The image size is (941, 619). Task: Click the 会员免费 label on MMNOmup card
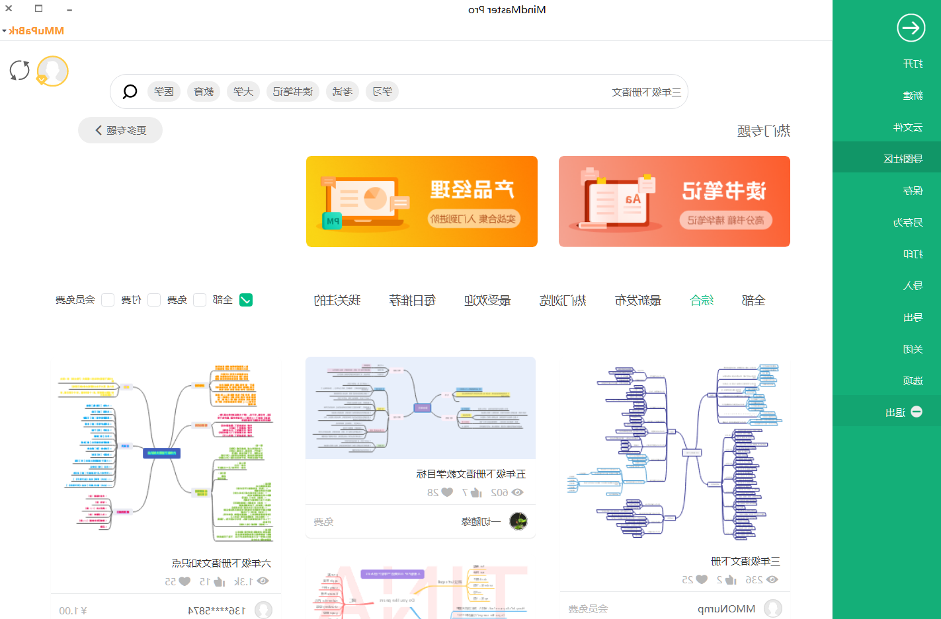click(588, 608)
